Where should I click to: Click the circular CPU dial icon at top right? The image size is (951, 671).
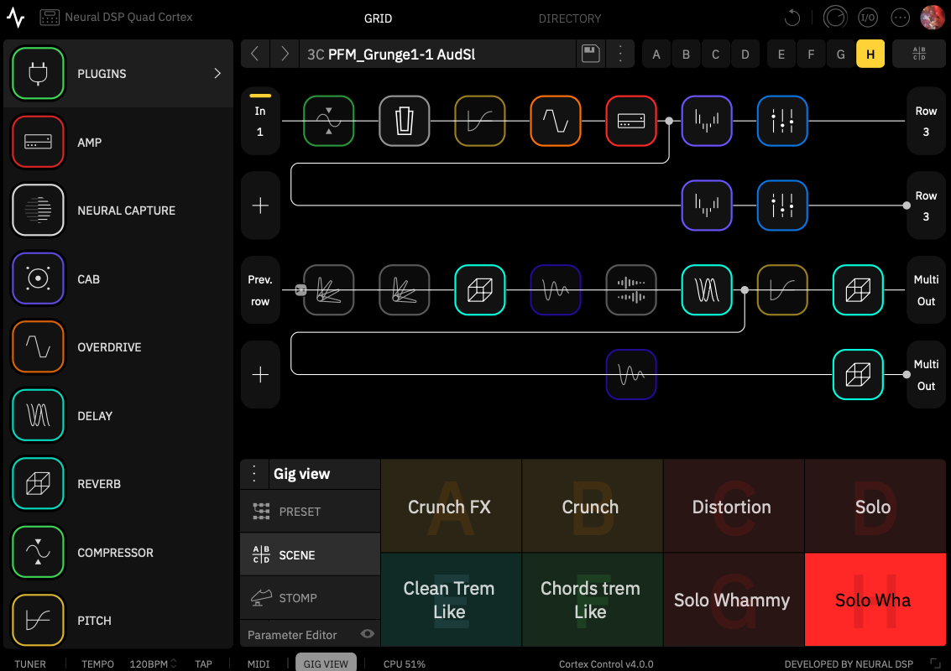point(835,18)
